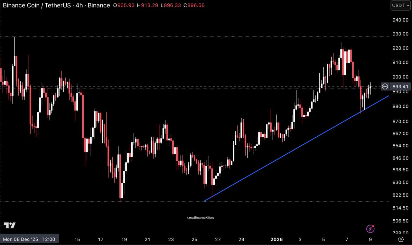Image resolution: width=412 pixels, height=245 pixels.
Task: Click the 893.41 current price label
Action: tap(400, 86)
